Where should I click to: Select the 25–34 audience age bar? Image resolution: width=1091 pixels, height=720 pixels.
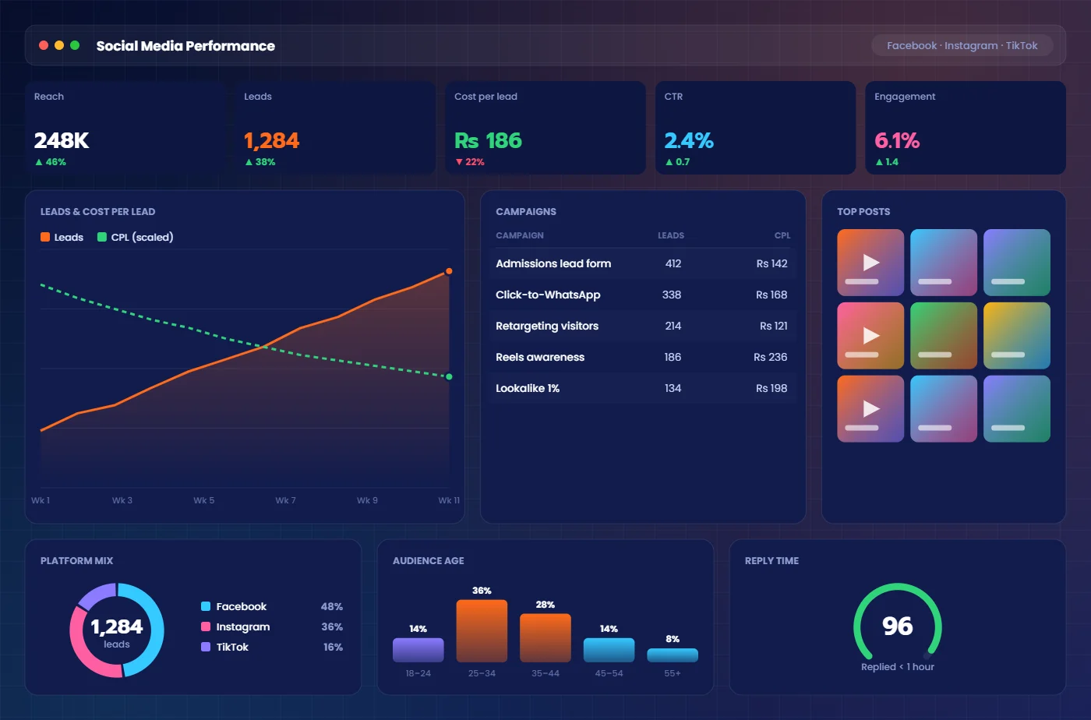482,631
